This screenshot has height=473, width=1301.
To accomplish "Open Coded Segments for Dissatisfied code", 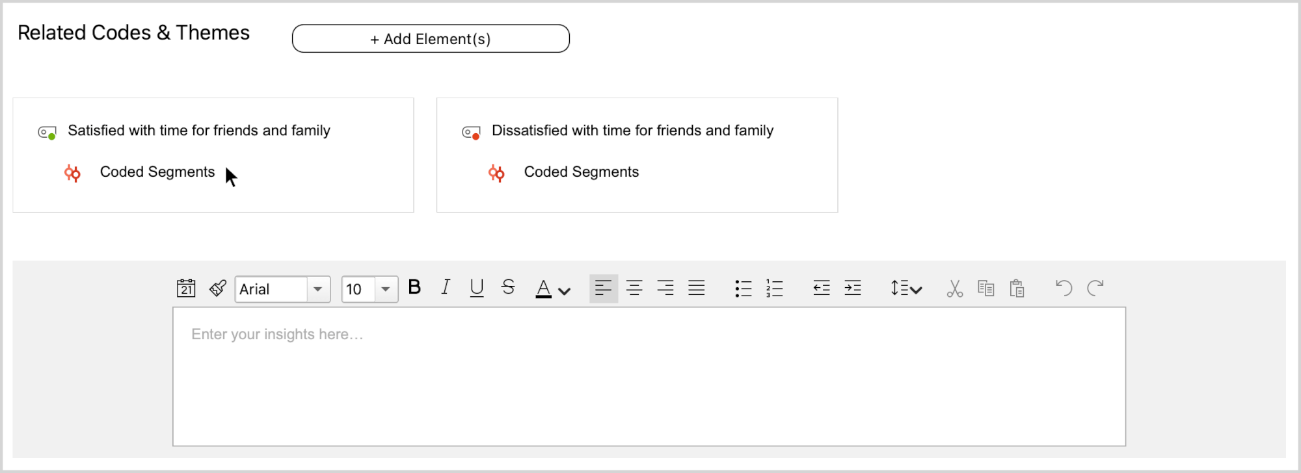I will point(582,172).
